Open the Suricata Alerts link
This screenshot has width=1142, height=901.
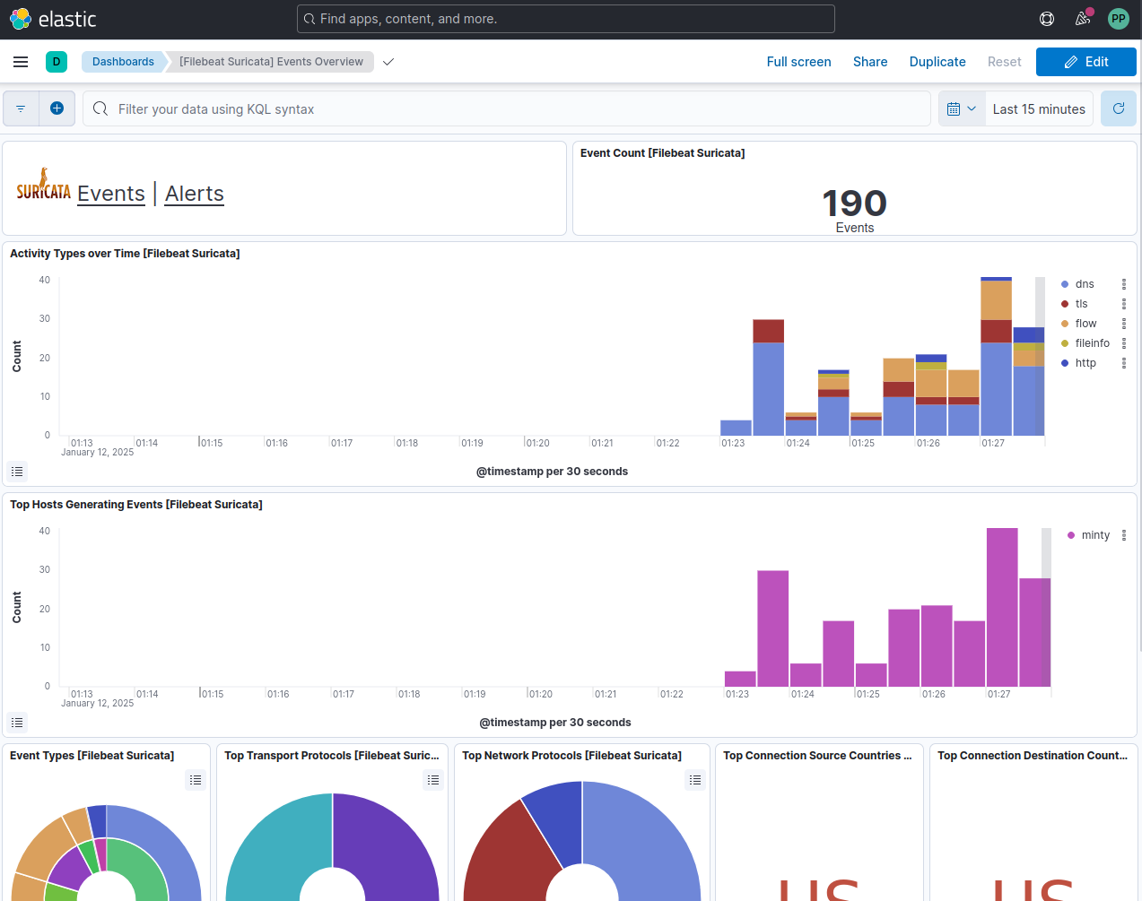point(195,194)
